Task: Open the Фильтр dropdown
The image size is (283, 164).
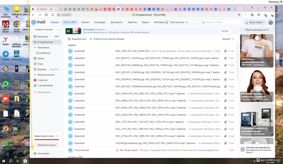Action: 228,39
